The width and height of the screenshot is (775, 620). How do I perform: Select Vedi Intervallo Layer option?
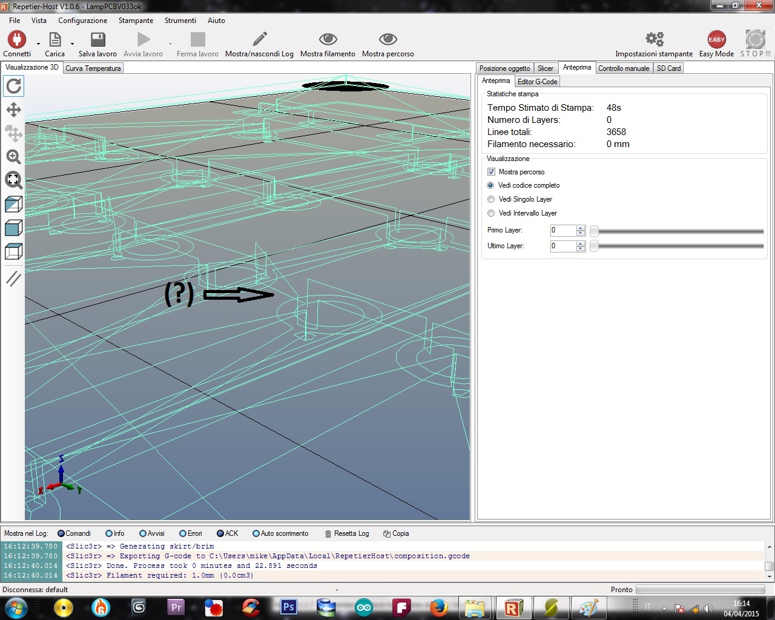[x=491, y=213]
